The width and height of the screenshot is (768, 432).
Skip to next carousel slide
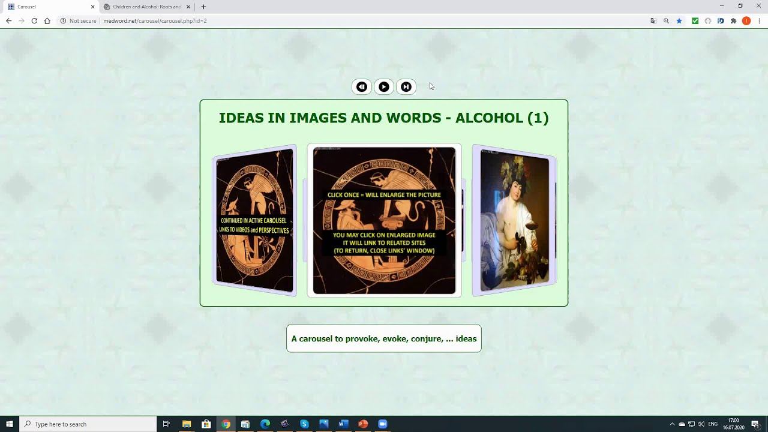pos(406,87)
